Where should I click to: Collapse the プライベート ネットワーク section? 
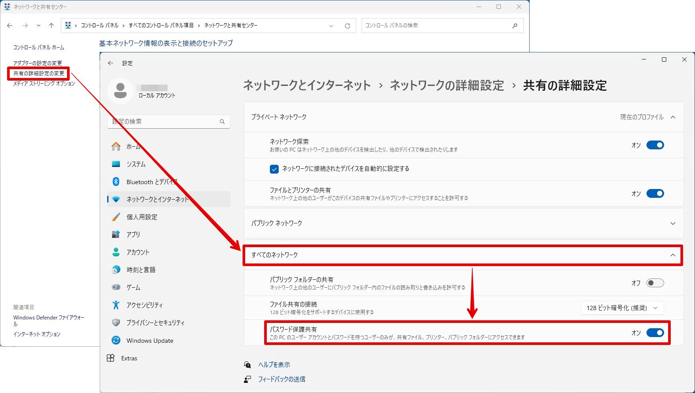click(x=673, y=117)
